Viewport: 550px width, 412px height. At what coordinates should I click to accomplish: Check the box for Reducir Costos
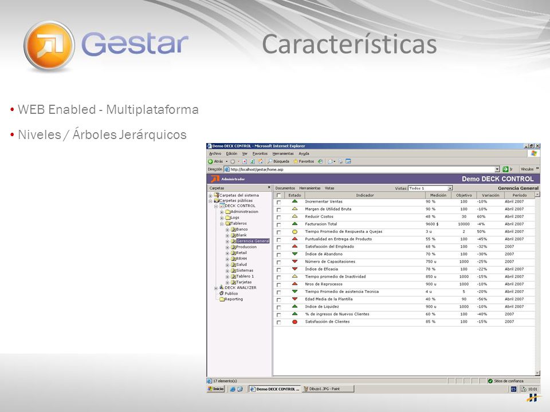coord(279,217)
